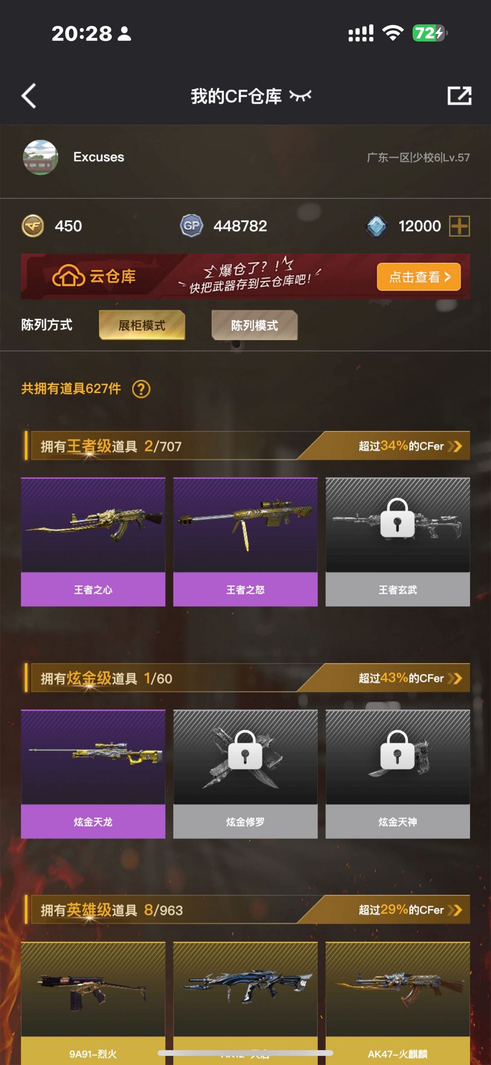Tap the GP currency icon
The height and width of the screenshot is (1065, 491).
pyautogui.click(x=191, y=226)
